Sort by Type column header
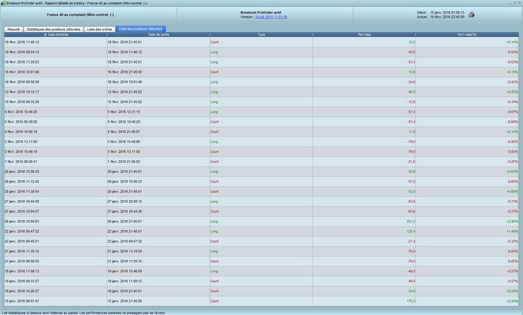Viewport: 523px width, 315px height. pos(261,34)
